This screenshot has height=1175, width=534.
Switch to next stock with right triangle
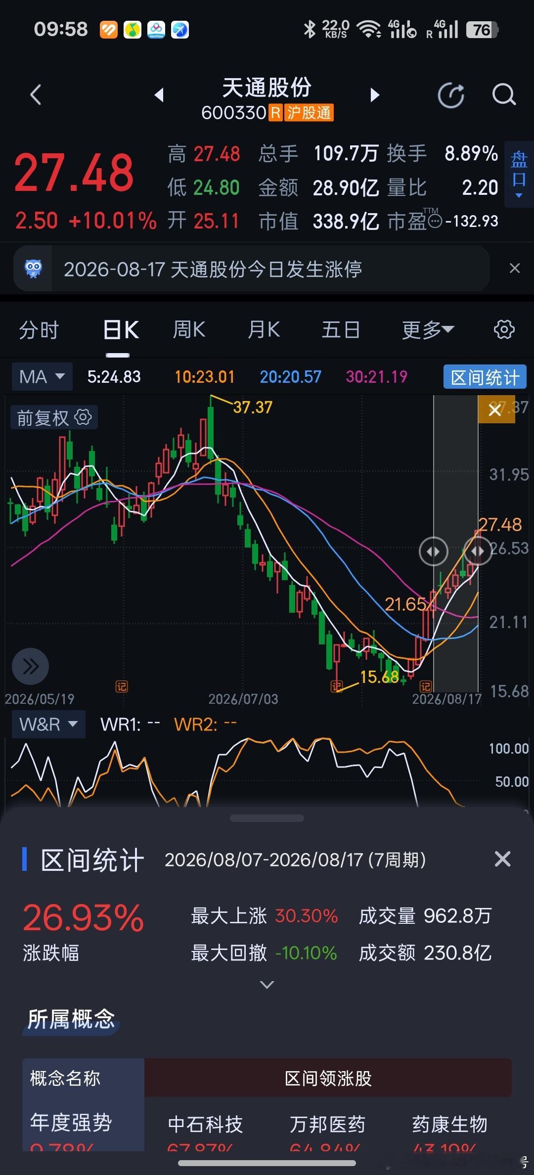click(x=375, y=95)
